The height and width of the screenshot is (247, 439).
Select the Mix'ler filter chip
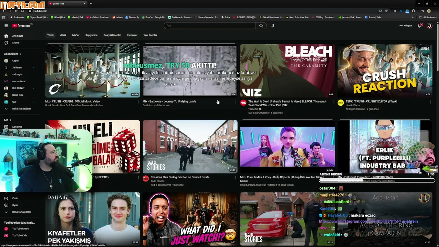pos(76,35)
